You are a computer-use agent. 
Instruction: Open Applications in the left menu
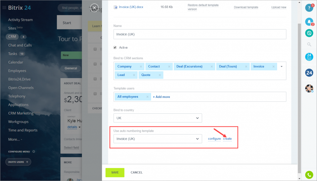18,105
